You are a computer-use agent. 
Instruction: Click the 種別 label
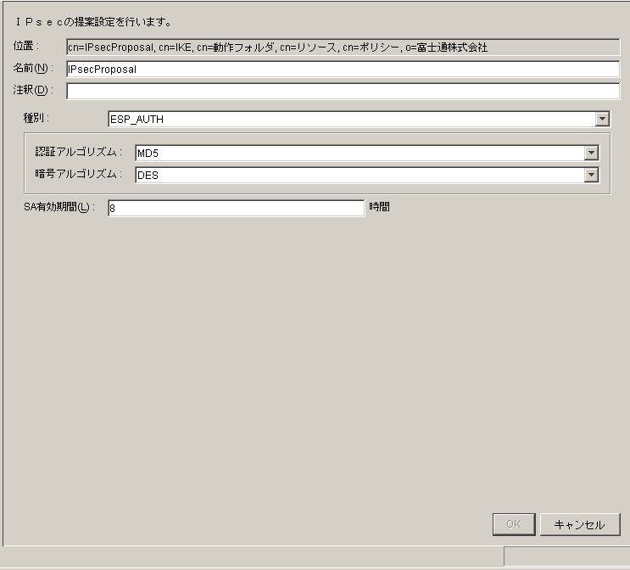36,118
